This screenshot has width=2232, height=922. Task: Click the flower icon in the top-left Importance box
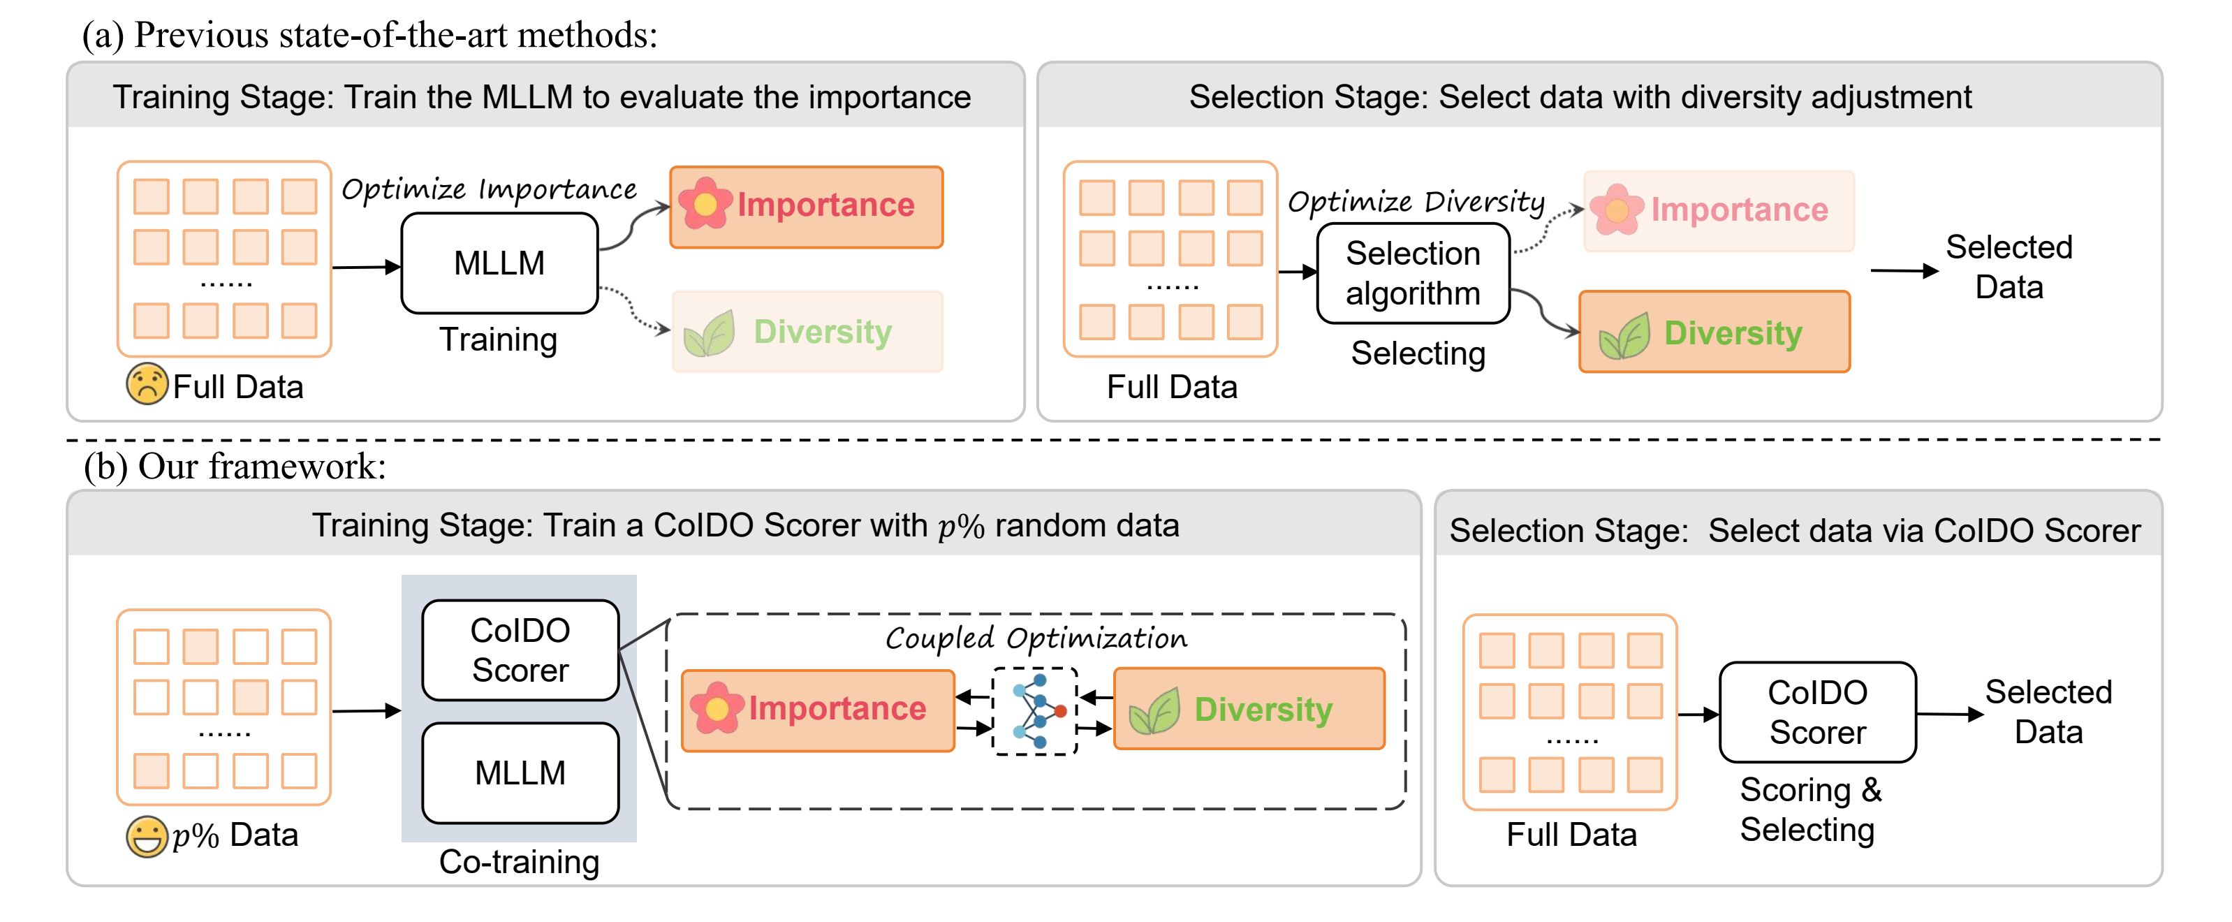coord(705,204)
